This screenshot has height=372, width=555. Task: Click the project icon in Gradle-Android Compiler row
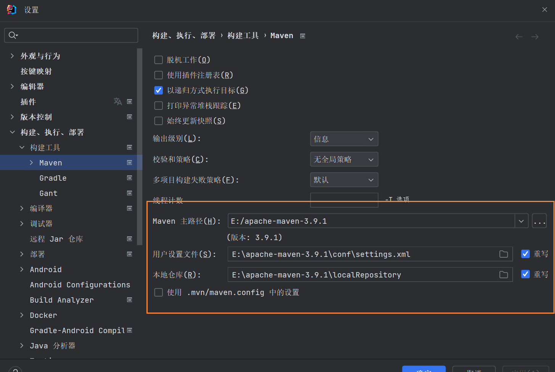coord(130,330)
